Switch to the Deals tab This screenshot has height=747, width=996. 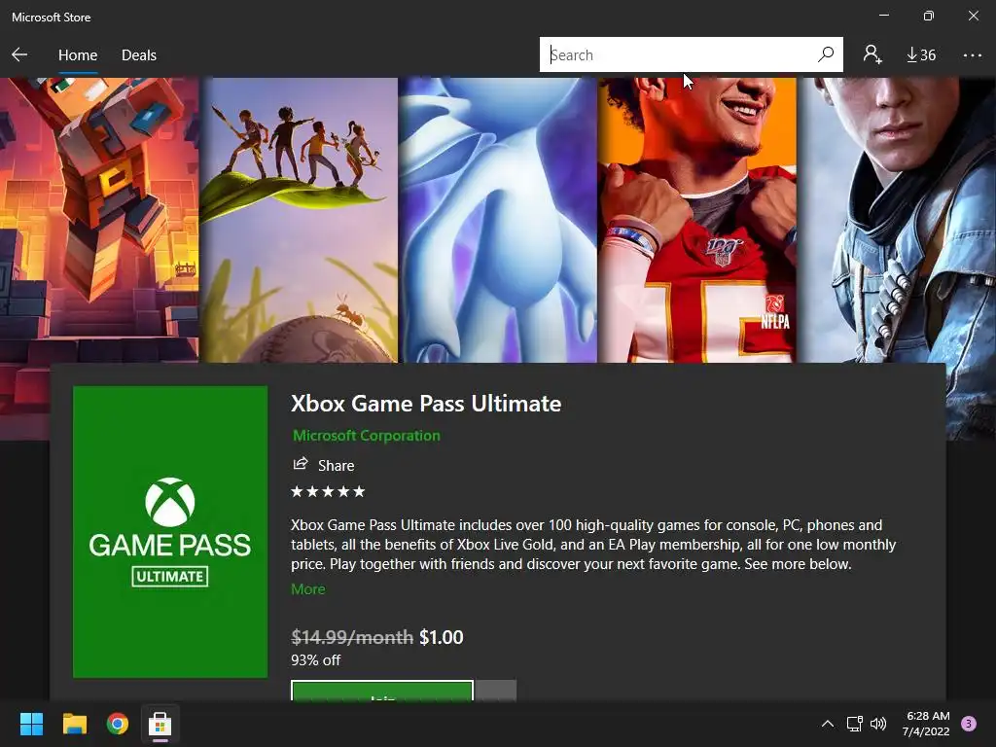(138, 55)
